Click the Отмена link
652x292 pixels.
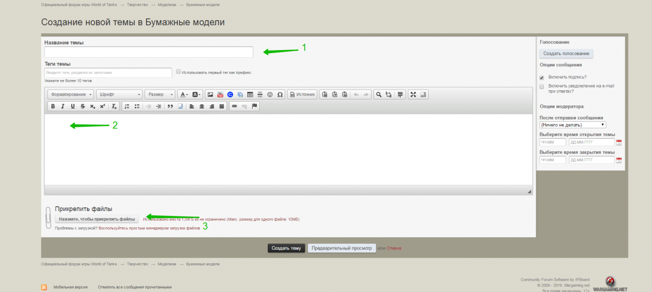(x=394, y=248)
